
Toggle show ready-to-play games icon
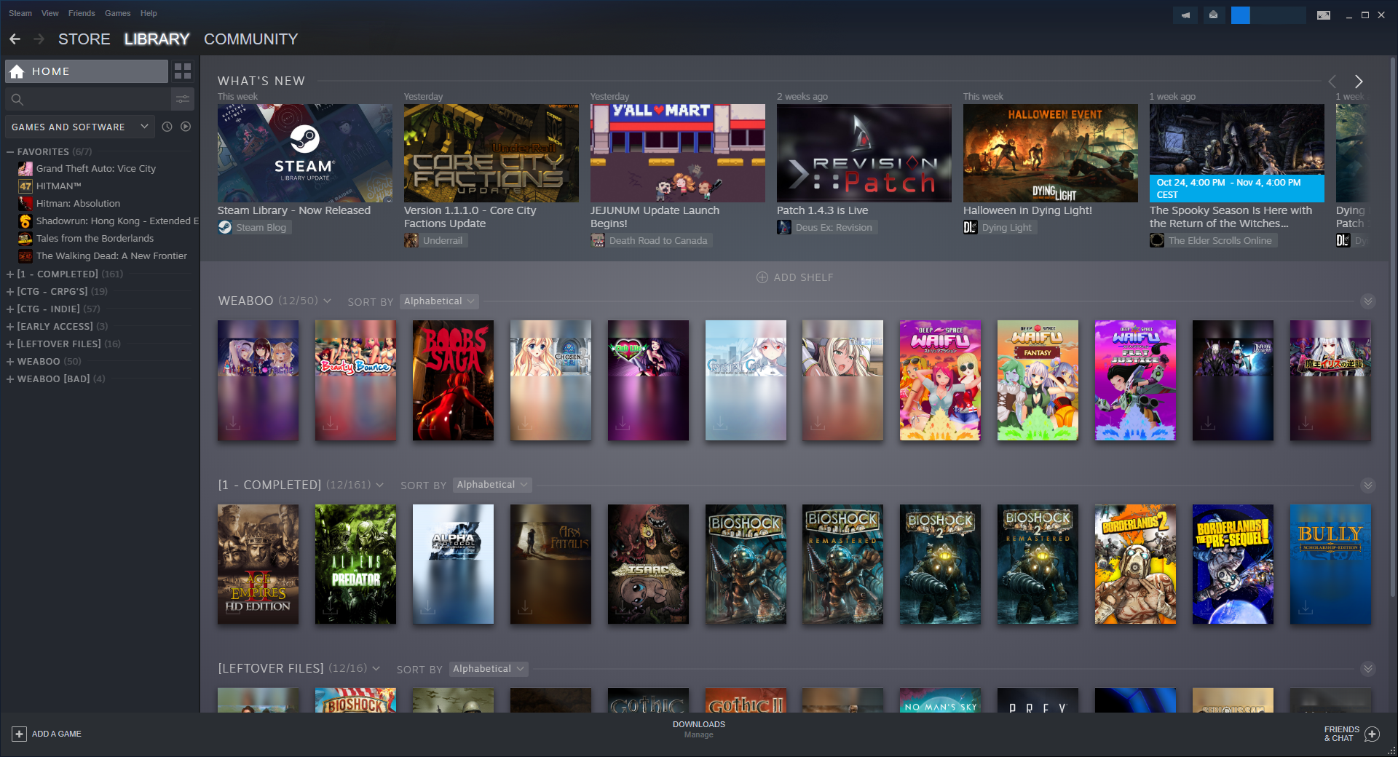(186, 127)
